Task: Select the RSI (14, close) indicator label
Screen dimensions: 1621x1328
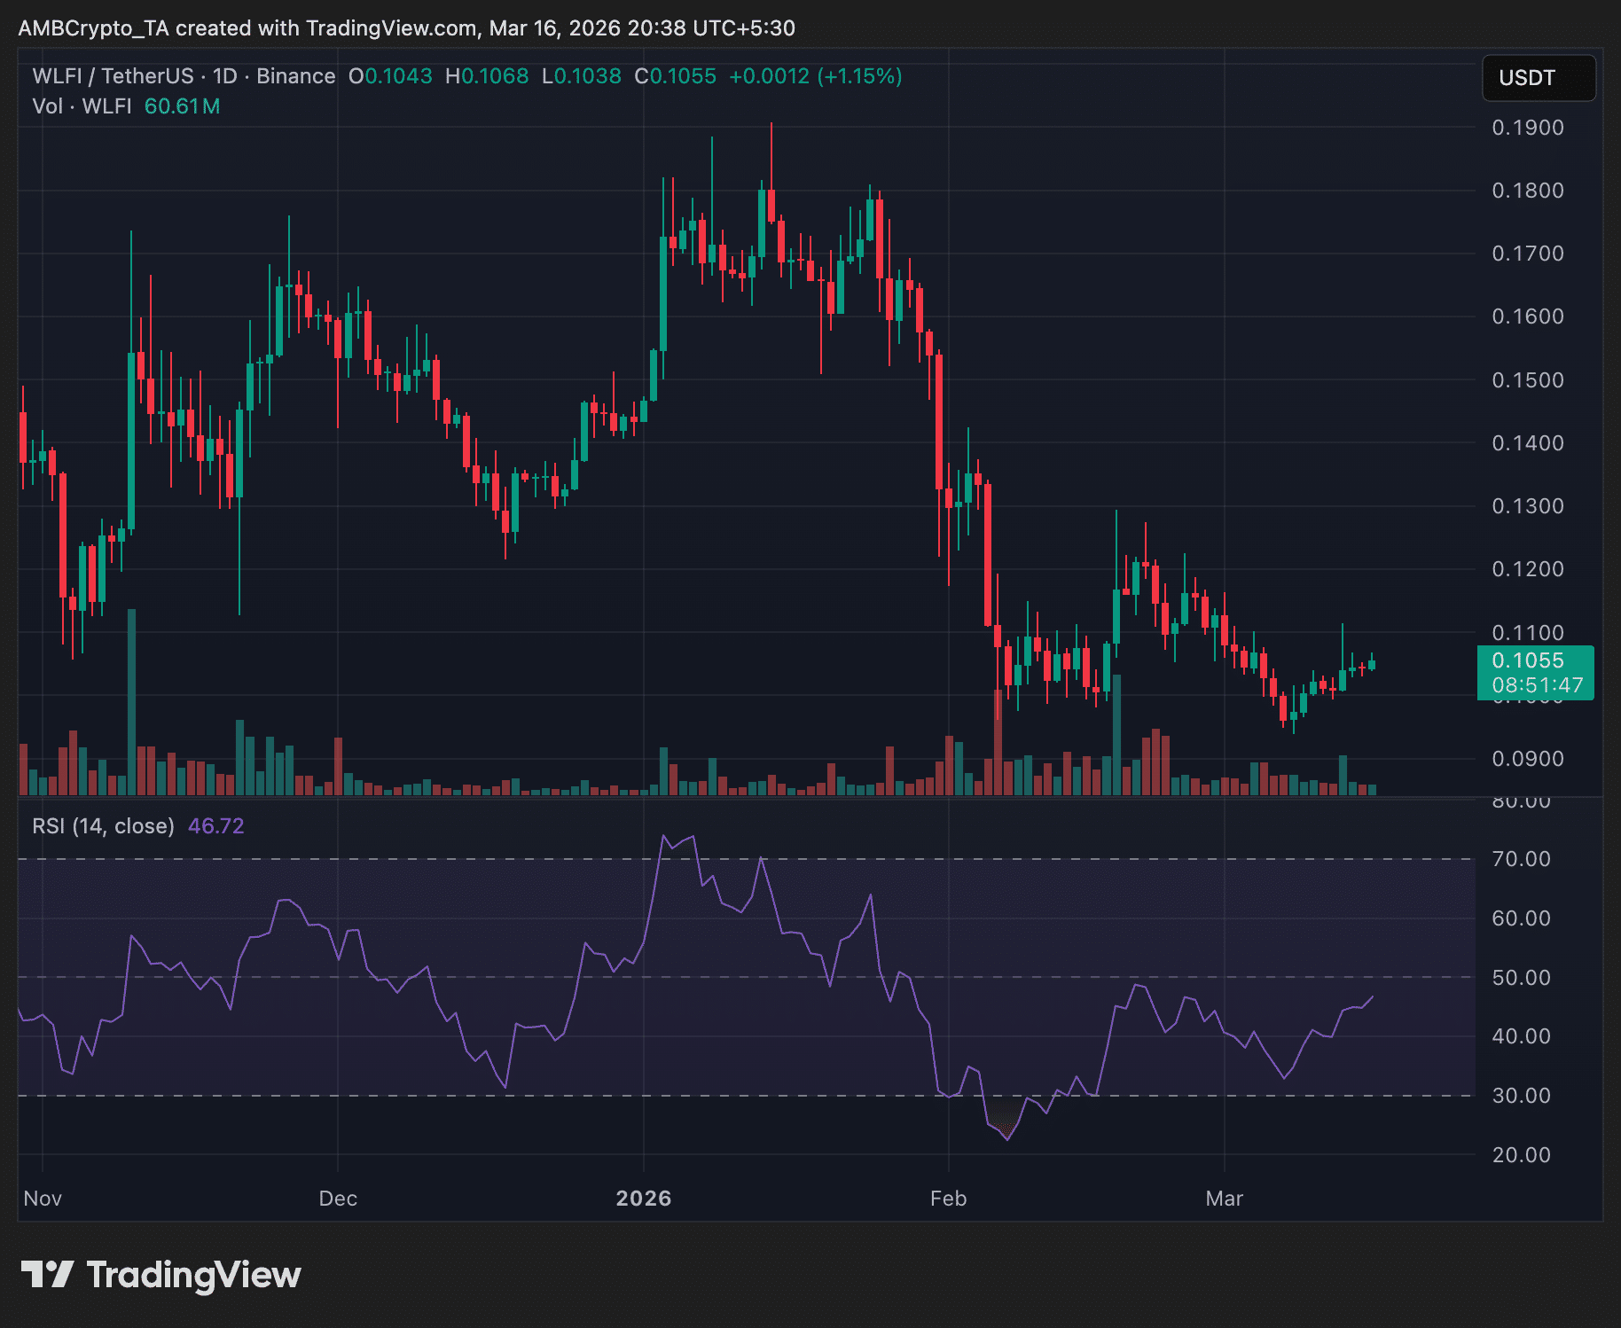Action: (x=103, y=826)
